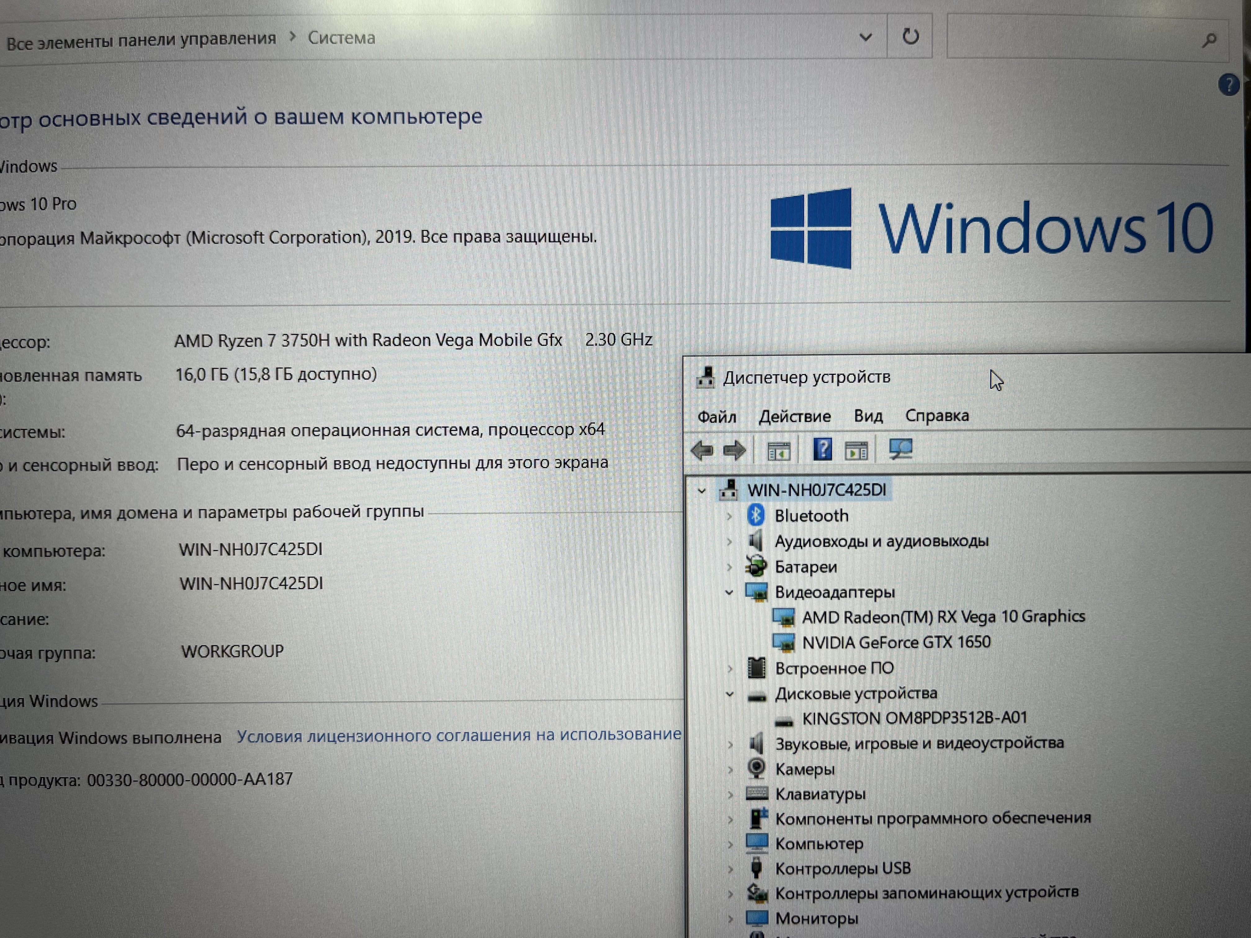Click the Forward arrow in Device Manager toolbar
1251x938 pixels.
tap(734, 451)
